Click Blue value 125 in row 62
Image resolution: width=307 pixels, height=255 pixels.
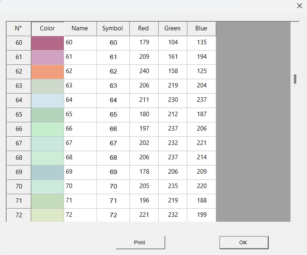tap(201, 72)
